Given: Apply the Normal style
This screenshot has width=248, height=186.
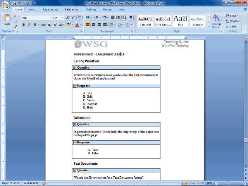Looking at the screenshot, I should [x=146, y=21].
